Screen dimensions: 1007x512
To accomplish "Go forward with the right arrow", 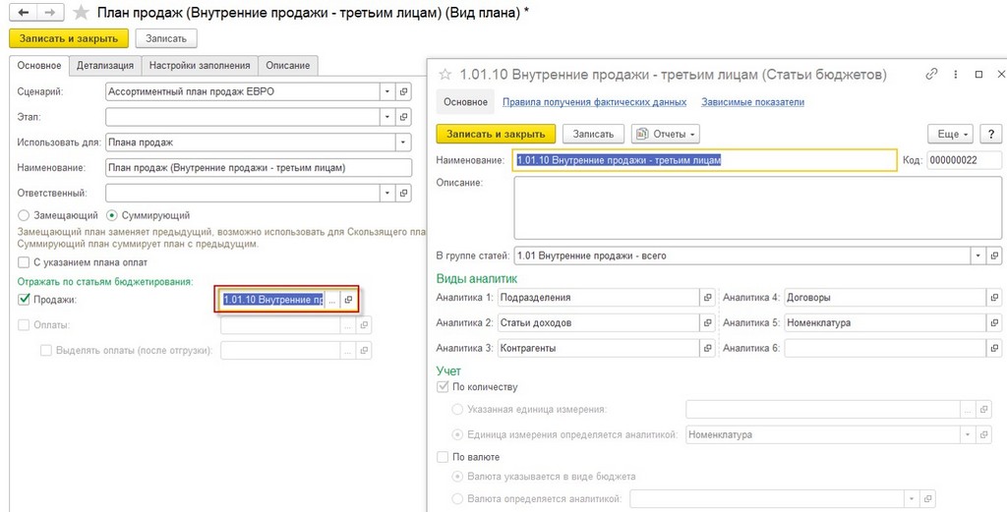I will click(49, 12).
